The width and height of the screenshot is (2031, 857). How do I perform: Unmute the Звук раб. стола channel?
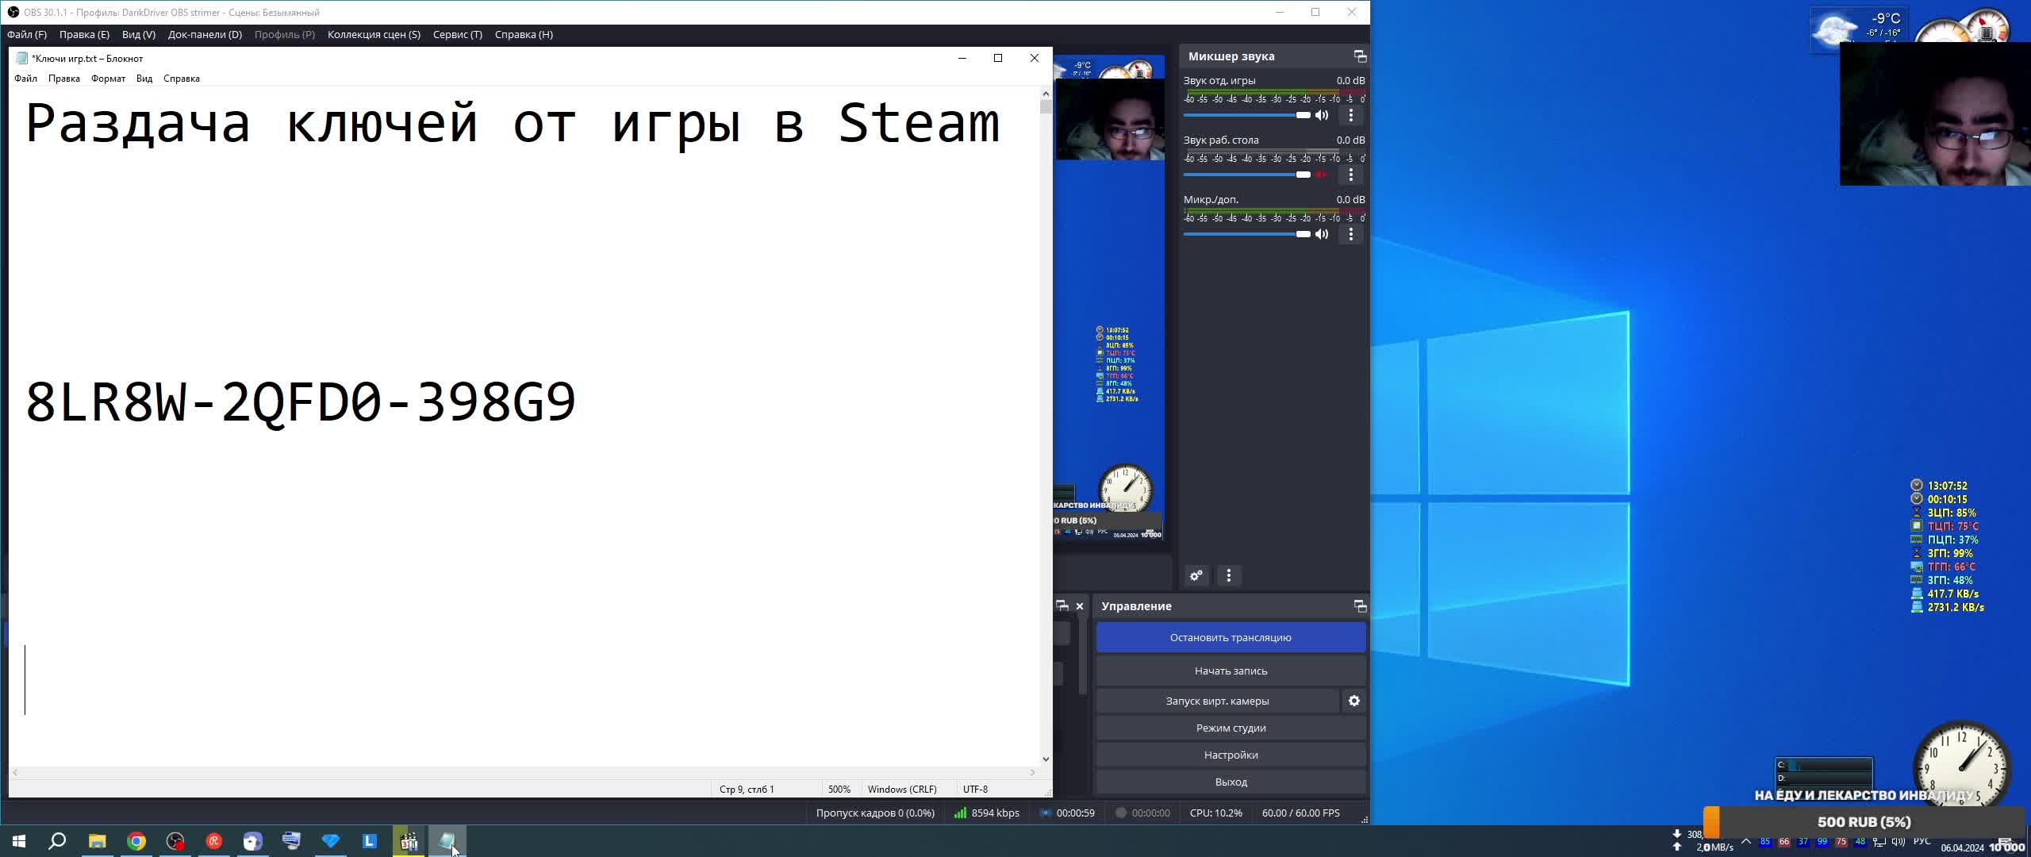(1322, 175)
